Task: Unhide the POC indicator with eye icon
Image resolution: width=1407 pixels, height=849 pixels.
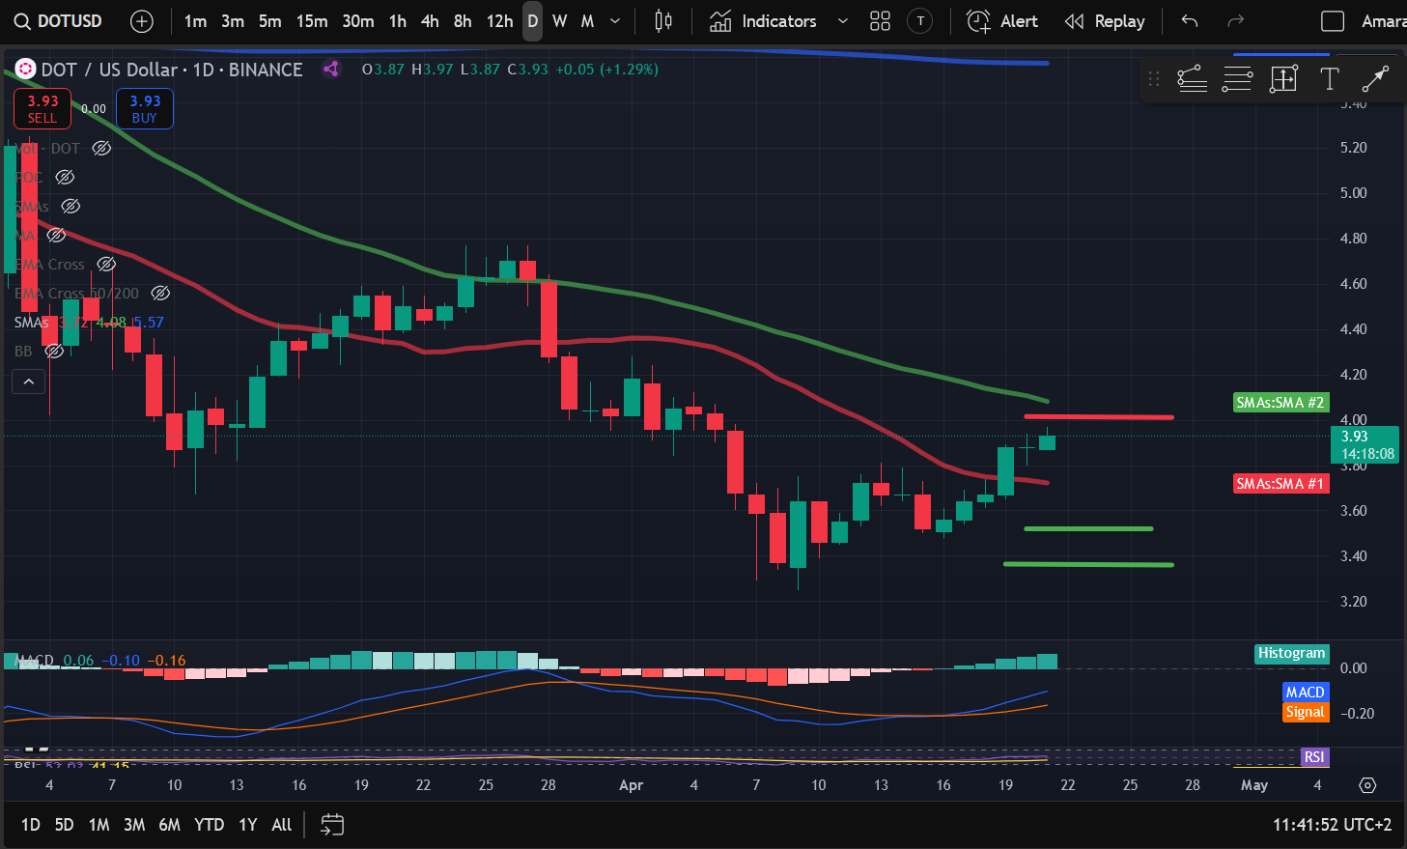Action: 65,177
